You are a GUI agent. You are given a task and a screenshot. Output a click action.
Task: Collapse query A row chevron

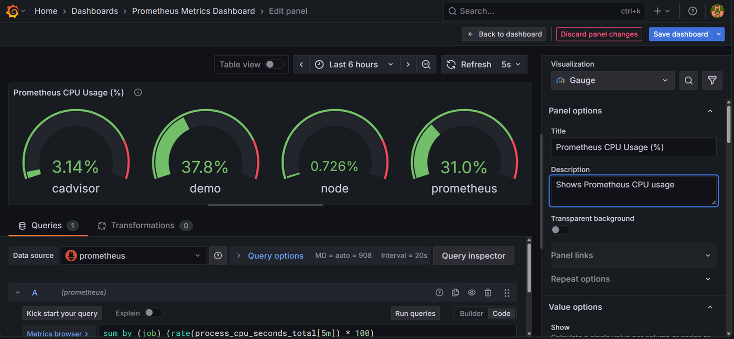tap(17, 293)
